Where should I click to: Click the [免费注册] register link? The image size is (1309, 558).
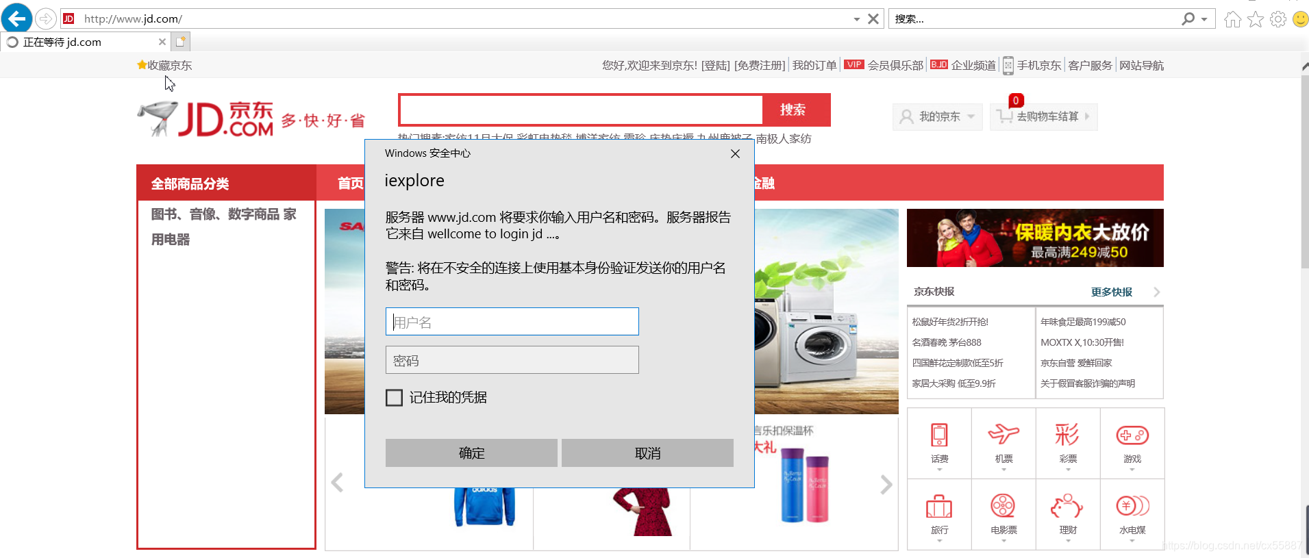point(760,65)
